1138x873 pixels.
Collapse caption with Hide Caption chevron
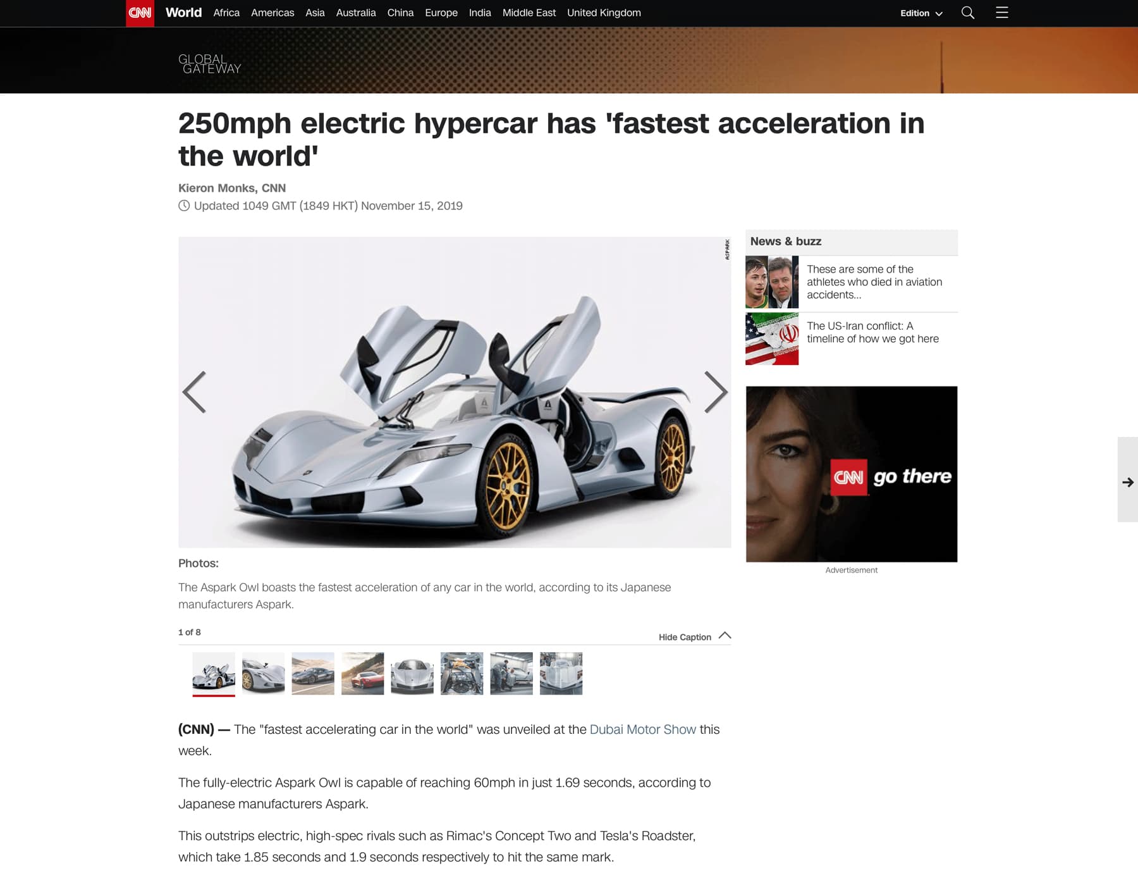tap(725, 636)
